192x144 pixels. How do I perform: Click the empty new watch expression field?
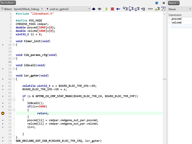(181, 26)
